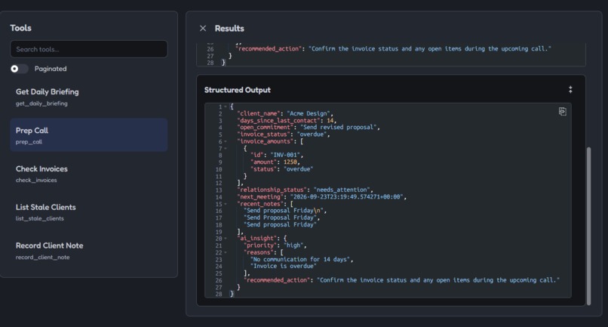Click the "Invoice is overdue" reason
Screen dimensions: 608x327
(283, 267)
